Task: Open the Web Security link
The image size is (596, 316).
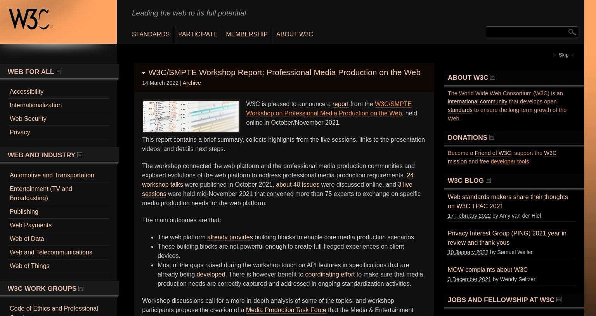Action: click(28, 119)
